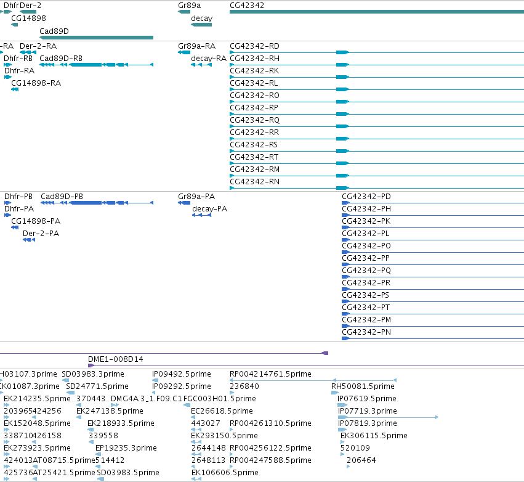Select transcript Der-2-RA

tap(38, 46)
